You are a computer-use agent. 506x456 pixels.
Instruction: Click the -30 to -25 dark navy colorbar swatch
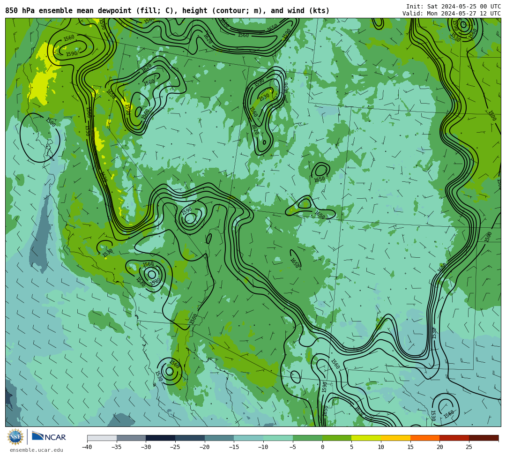tap(161, 438)
